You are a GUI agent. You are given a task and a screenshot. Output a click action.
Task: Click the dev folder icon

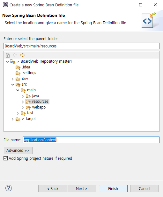click(x=18, y=79)
